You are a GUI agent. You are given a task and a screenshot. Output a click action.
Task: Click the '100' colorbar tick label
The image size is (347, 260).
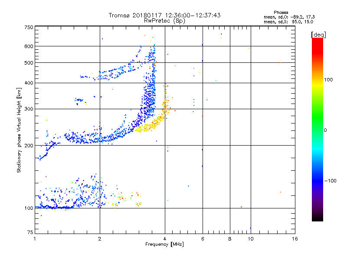[328, 80]
